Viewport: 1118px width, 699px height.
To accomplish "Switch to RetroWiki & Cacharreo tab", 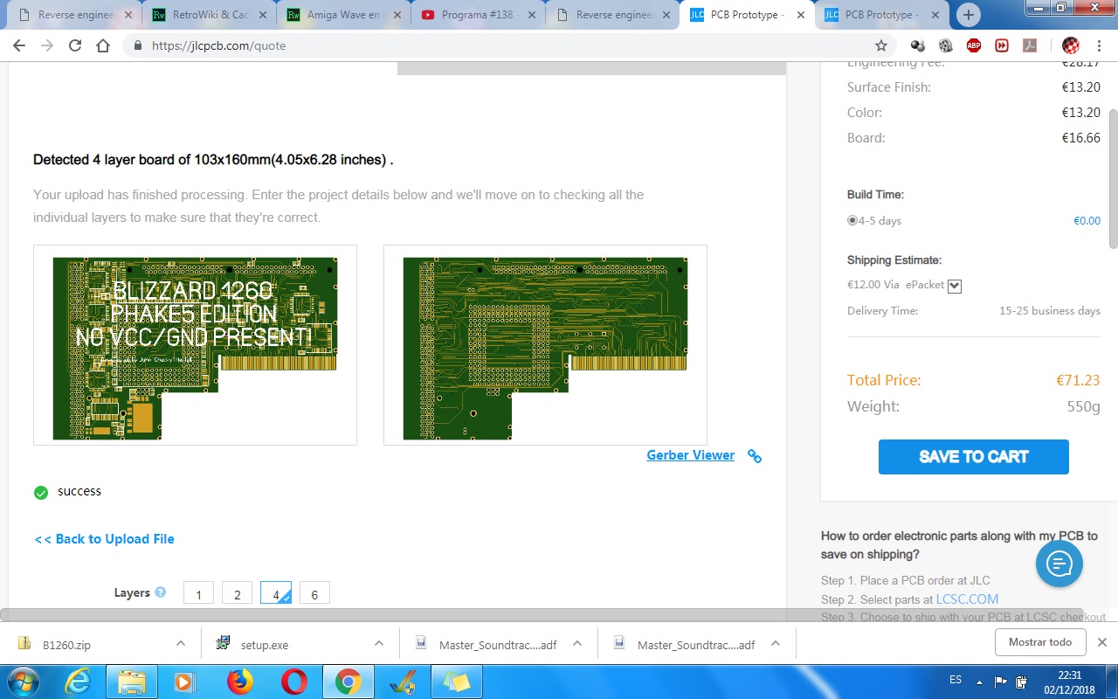I will pos(208,15).
